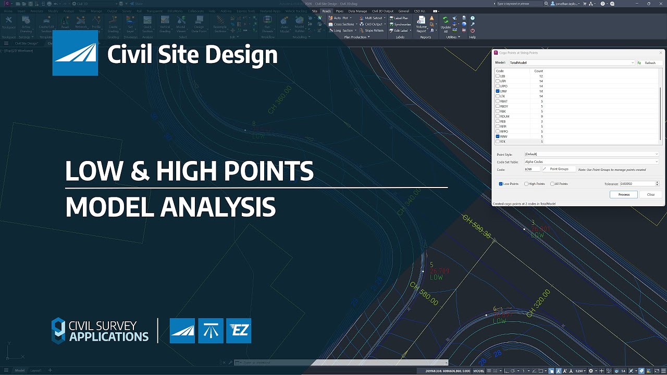Open the Model dropdown showing TotalModel
Screen dimensions: 667x375
572,63
